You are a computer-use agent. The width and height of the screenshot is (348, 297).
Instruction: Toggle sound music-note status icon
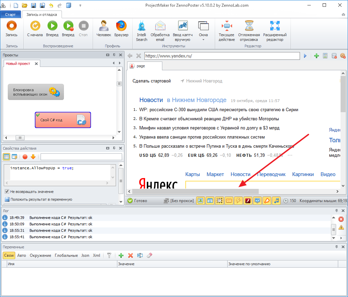click(277, 201)
